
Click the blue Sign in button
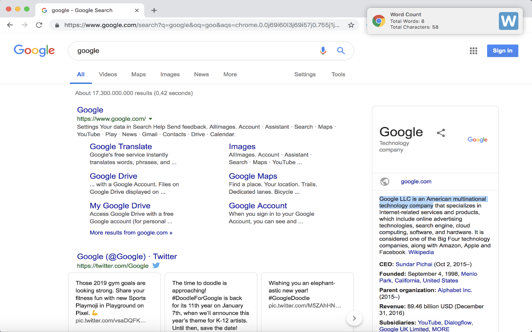tap(502, 51)
